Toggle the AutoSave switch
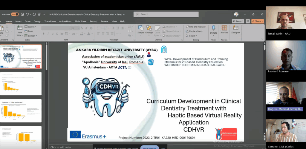The height and width of the screenshot is (149, 306). coord(15,14)
